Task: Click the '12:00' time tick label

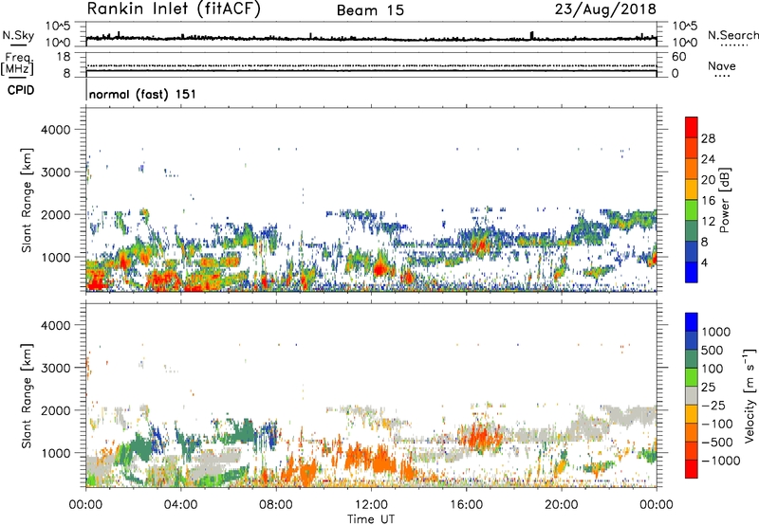Action: coord(371,505)
